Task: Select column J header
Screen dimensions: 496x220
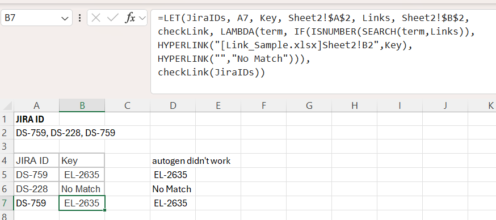Action: 445,105
